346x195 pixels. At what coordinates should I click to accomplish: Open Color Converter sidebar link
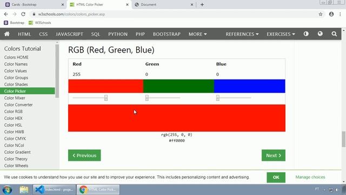18,105
